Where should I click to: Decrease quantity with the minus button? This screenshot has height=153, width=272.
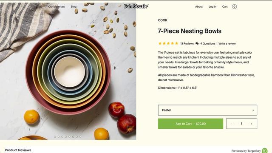[x=231, y=124]
